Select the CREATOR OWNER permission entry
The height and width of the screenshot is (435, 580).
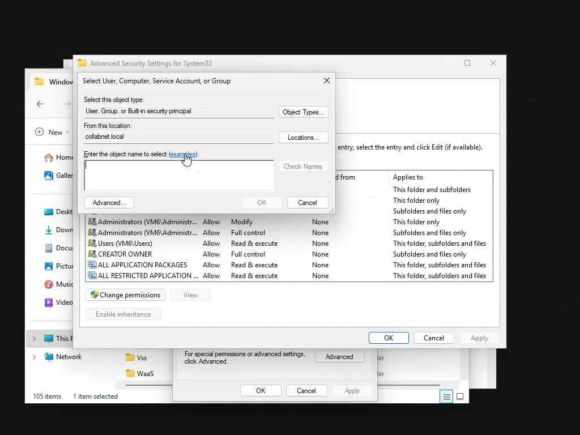pyautogui.click(x=289, y=254)
